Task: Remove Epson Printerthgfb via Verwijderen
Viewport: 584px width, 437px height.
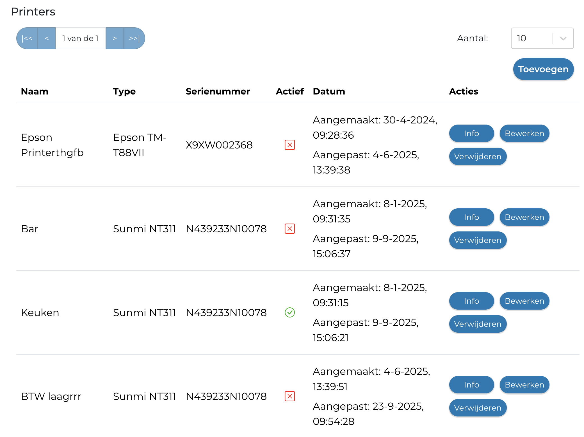Action: 478,156
